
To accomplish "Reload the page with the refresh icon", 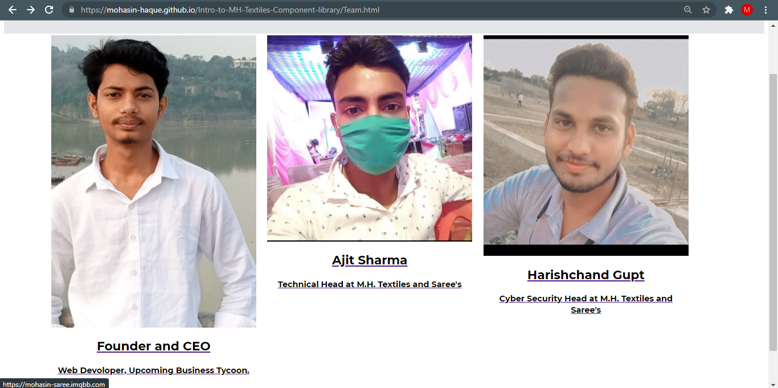I will point(49,10).
